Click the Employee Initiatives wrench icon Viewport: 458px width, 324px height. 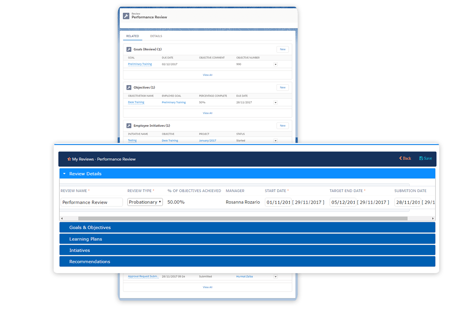point(129,126)
